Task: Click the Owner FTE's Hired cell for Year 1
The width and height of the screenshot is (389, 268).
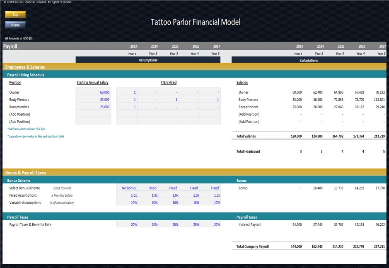Action: click(x=128, y=92)
